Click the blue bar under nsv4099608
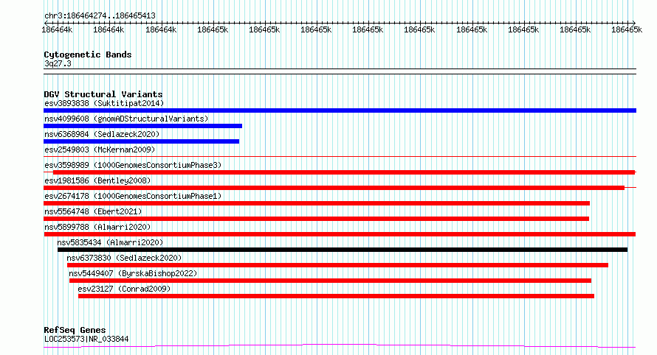The height and width of the screenshot is (355, 657). click(142, 126)
